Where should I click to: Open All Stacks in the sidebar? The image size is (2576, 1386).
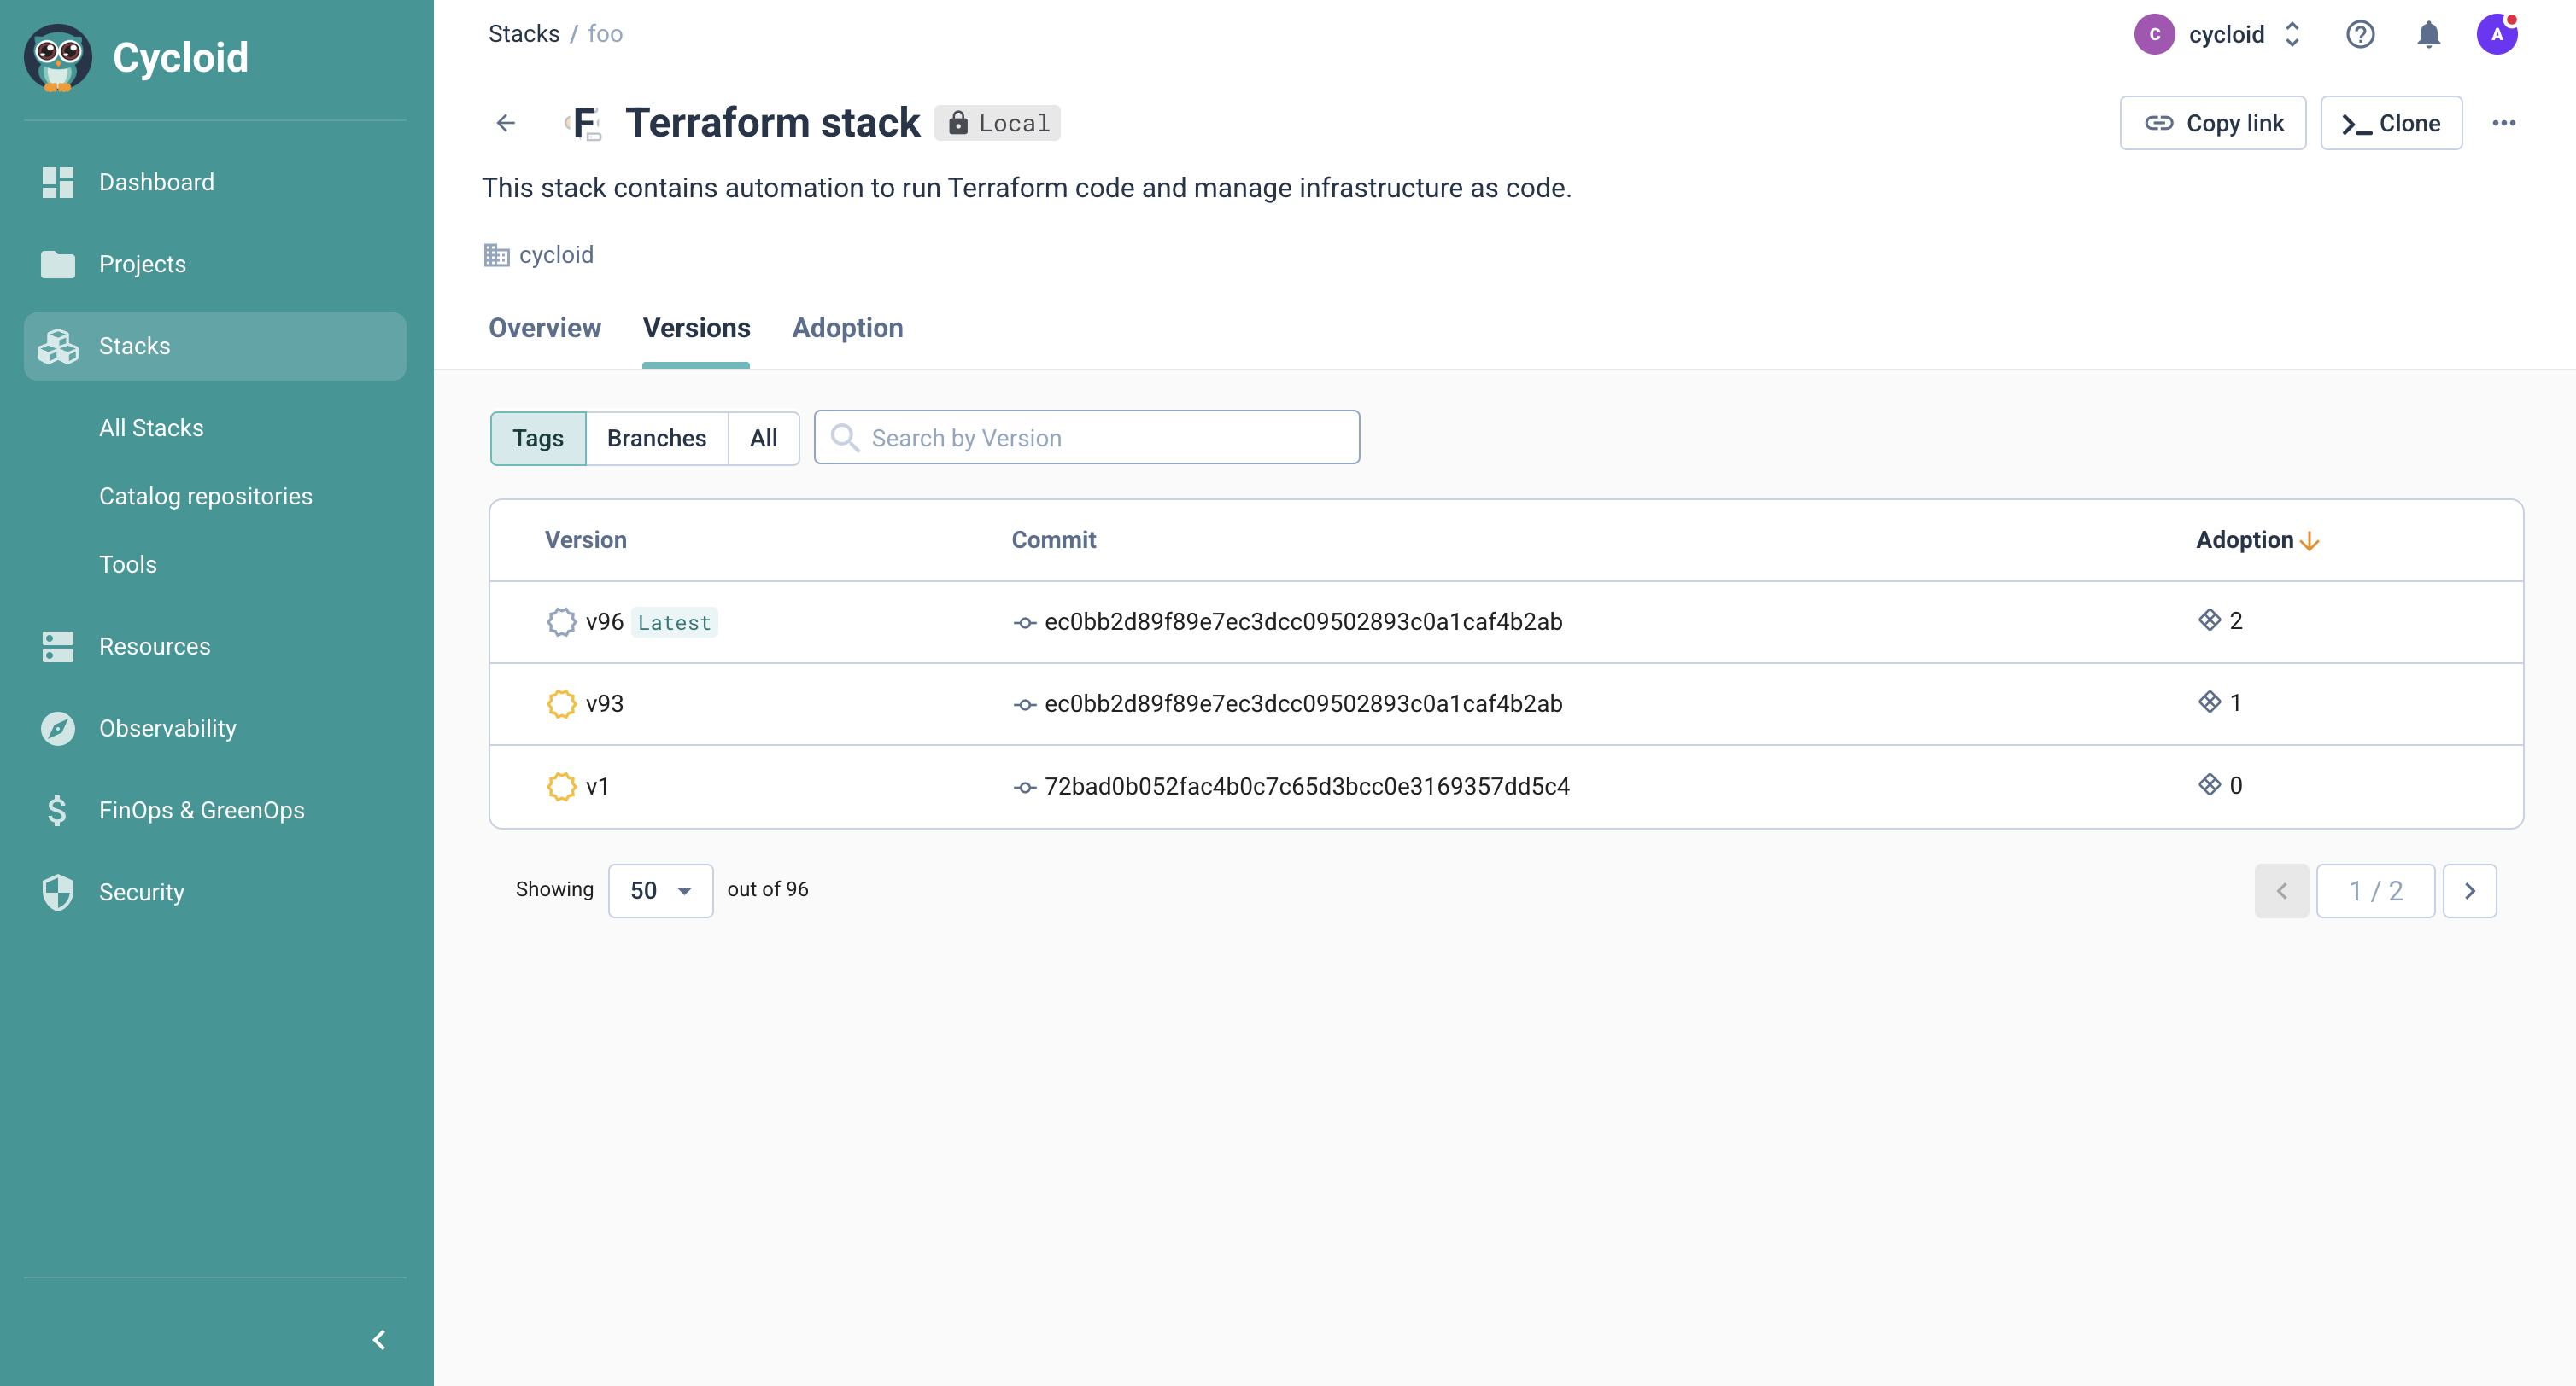(x=151, y=428)
